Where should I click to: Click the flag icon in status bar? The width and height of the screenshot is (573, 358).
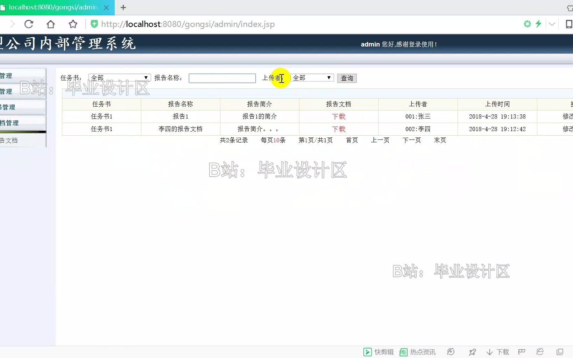(x=522, y=352)
